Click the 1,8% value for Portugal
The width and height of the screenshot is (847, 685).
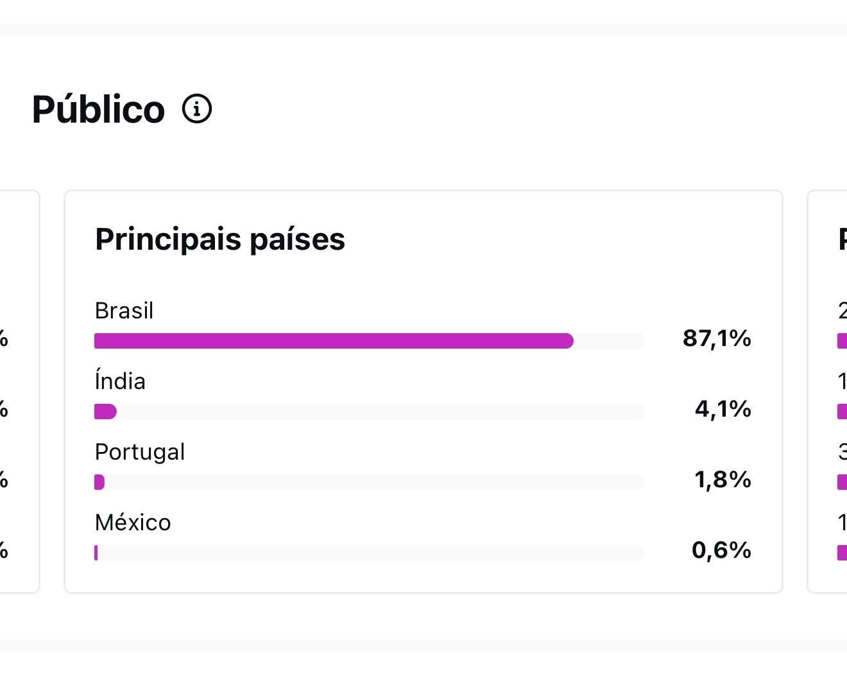point(723,479)
